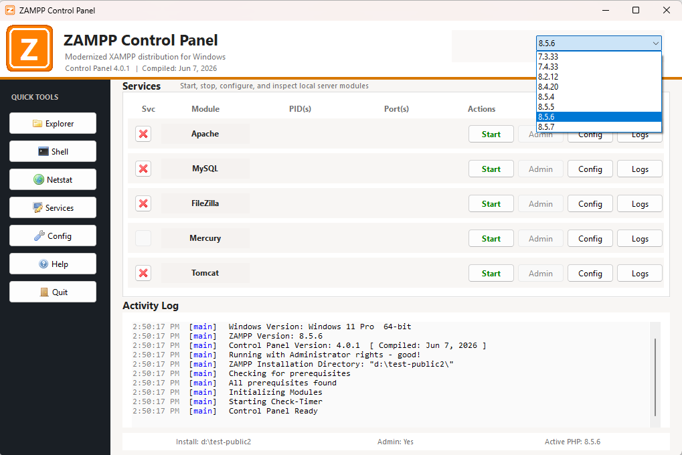
Task: Click the FileZilla module name
Action: [205, 203]
